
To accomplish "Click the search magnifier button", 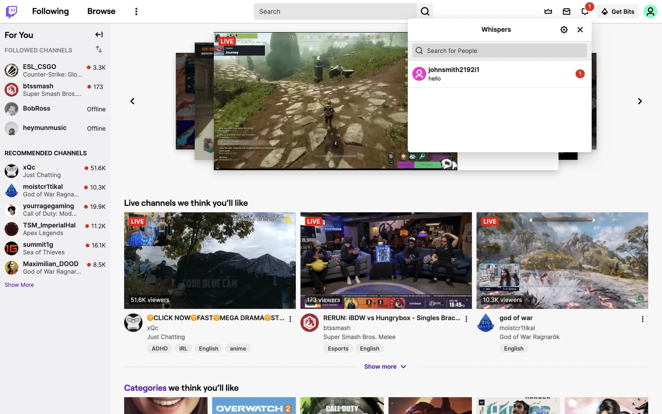I will 425,11.
